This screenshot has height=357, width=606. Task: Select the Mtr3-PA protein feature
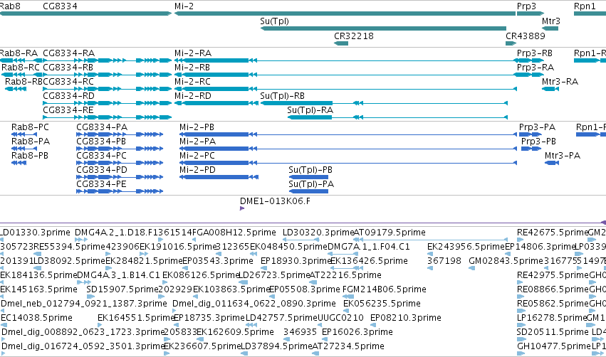pyautogui.click(x=552, y=163)
